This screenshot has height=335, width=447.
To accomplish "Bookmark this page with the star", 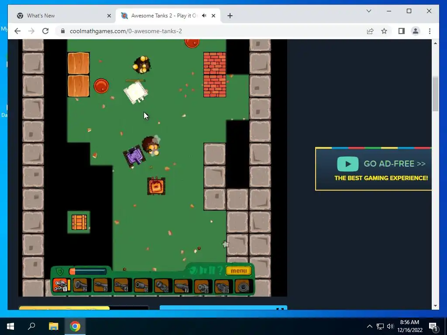I will click(384, 31).
